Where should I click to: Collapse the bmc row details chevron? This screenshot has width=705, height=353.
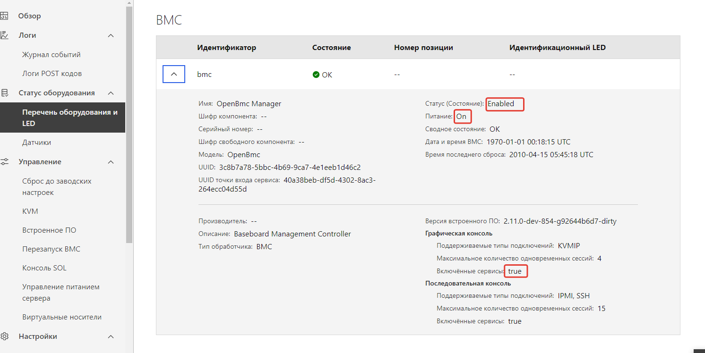(173, 74)
